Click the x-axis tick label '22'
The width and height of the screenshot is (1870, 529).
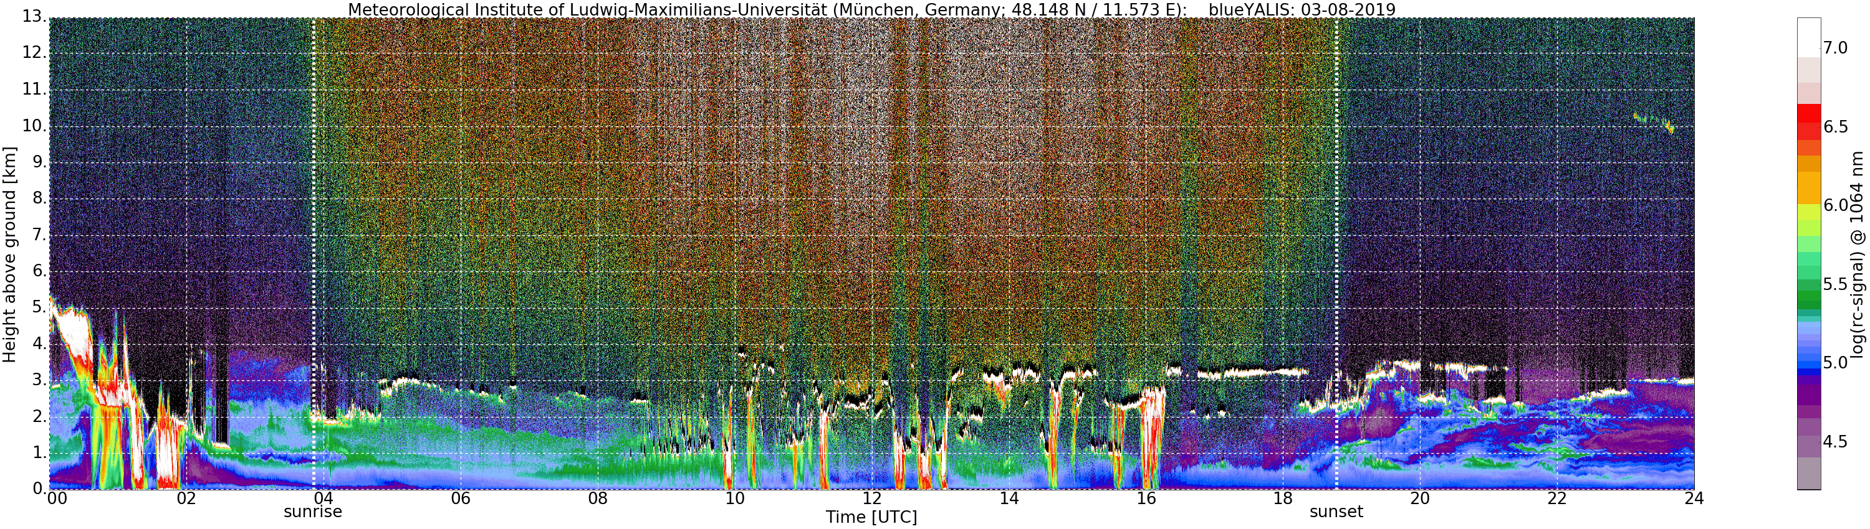click(1557, 499)
